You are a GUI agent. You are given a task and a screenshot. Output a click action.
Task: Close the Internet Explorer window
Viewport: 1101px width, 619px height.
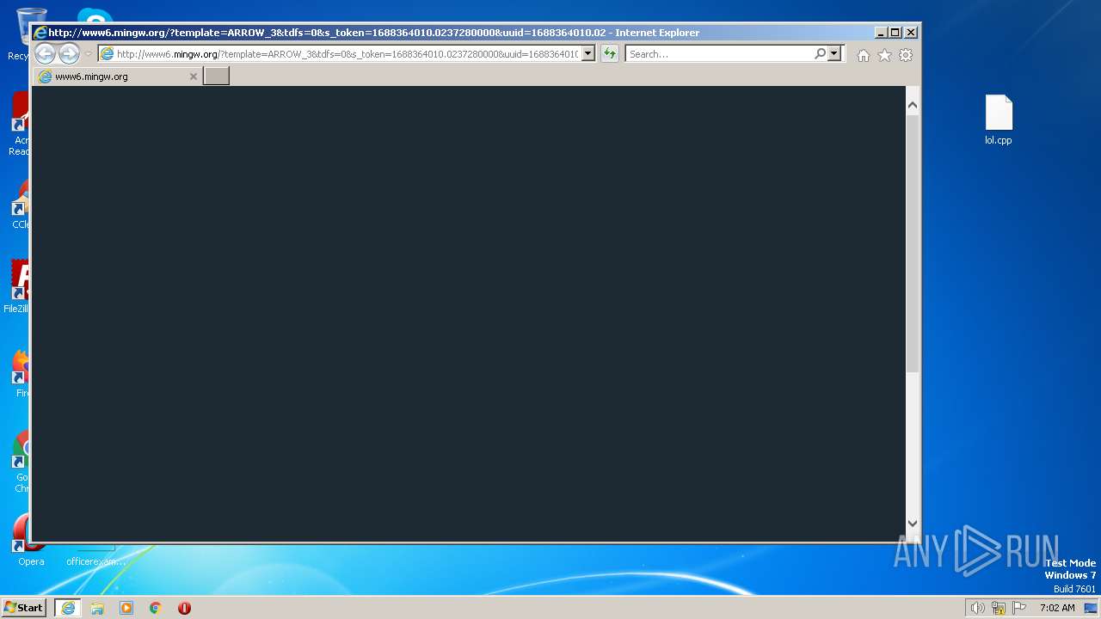click(x=911, y=33)
